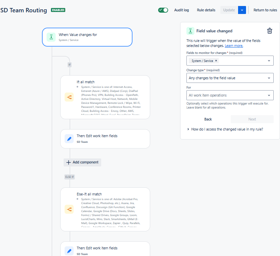Click the trigger icon on the When node
Image resolution: width=280 pixels, height=256 pixels.
pyautogui.click(x=51, y=37)
